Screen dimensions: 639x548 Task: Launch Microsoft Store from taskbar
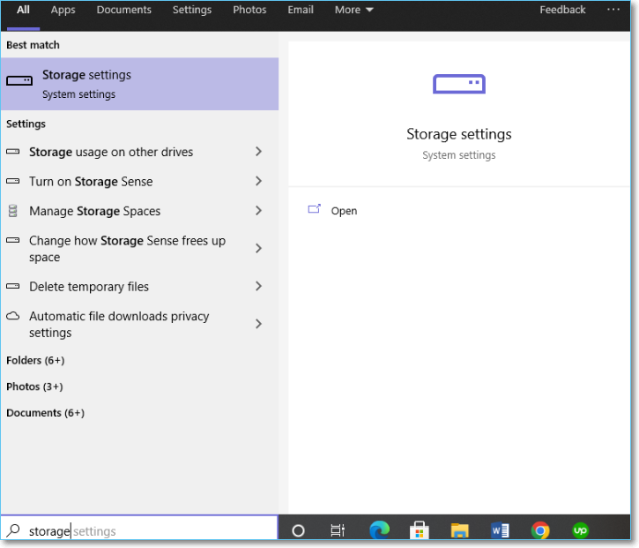420,530
